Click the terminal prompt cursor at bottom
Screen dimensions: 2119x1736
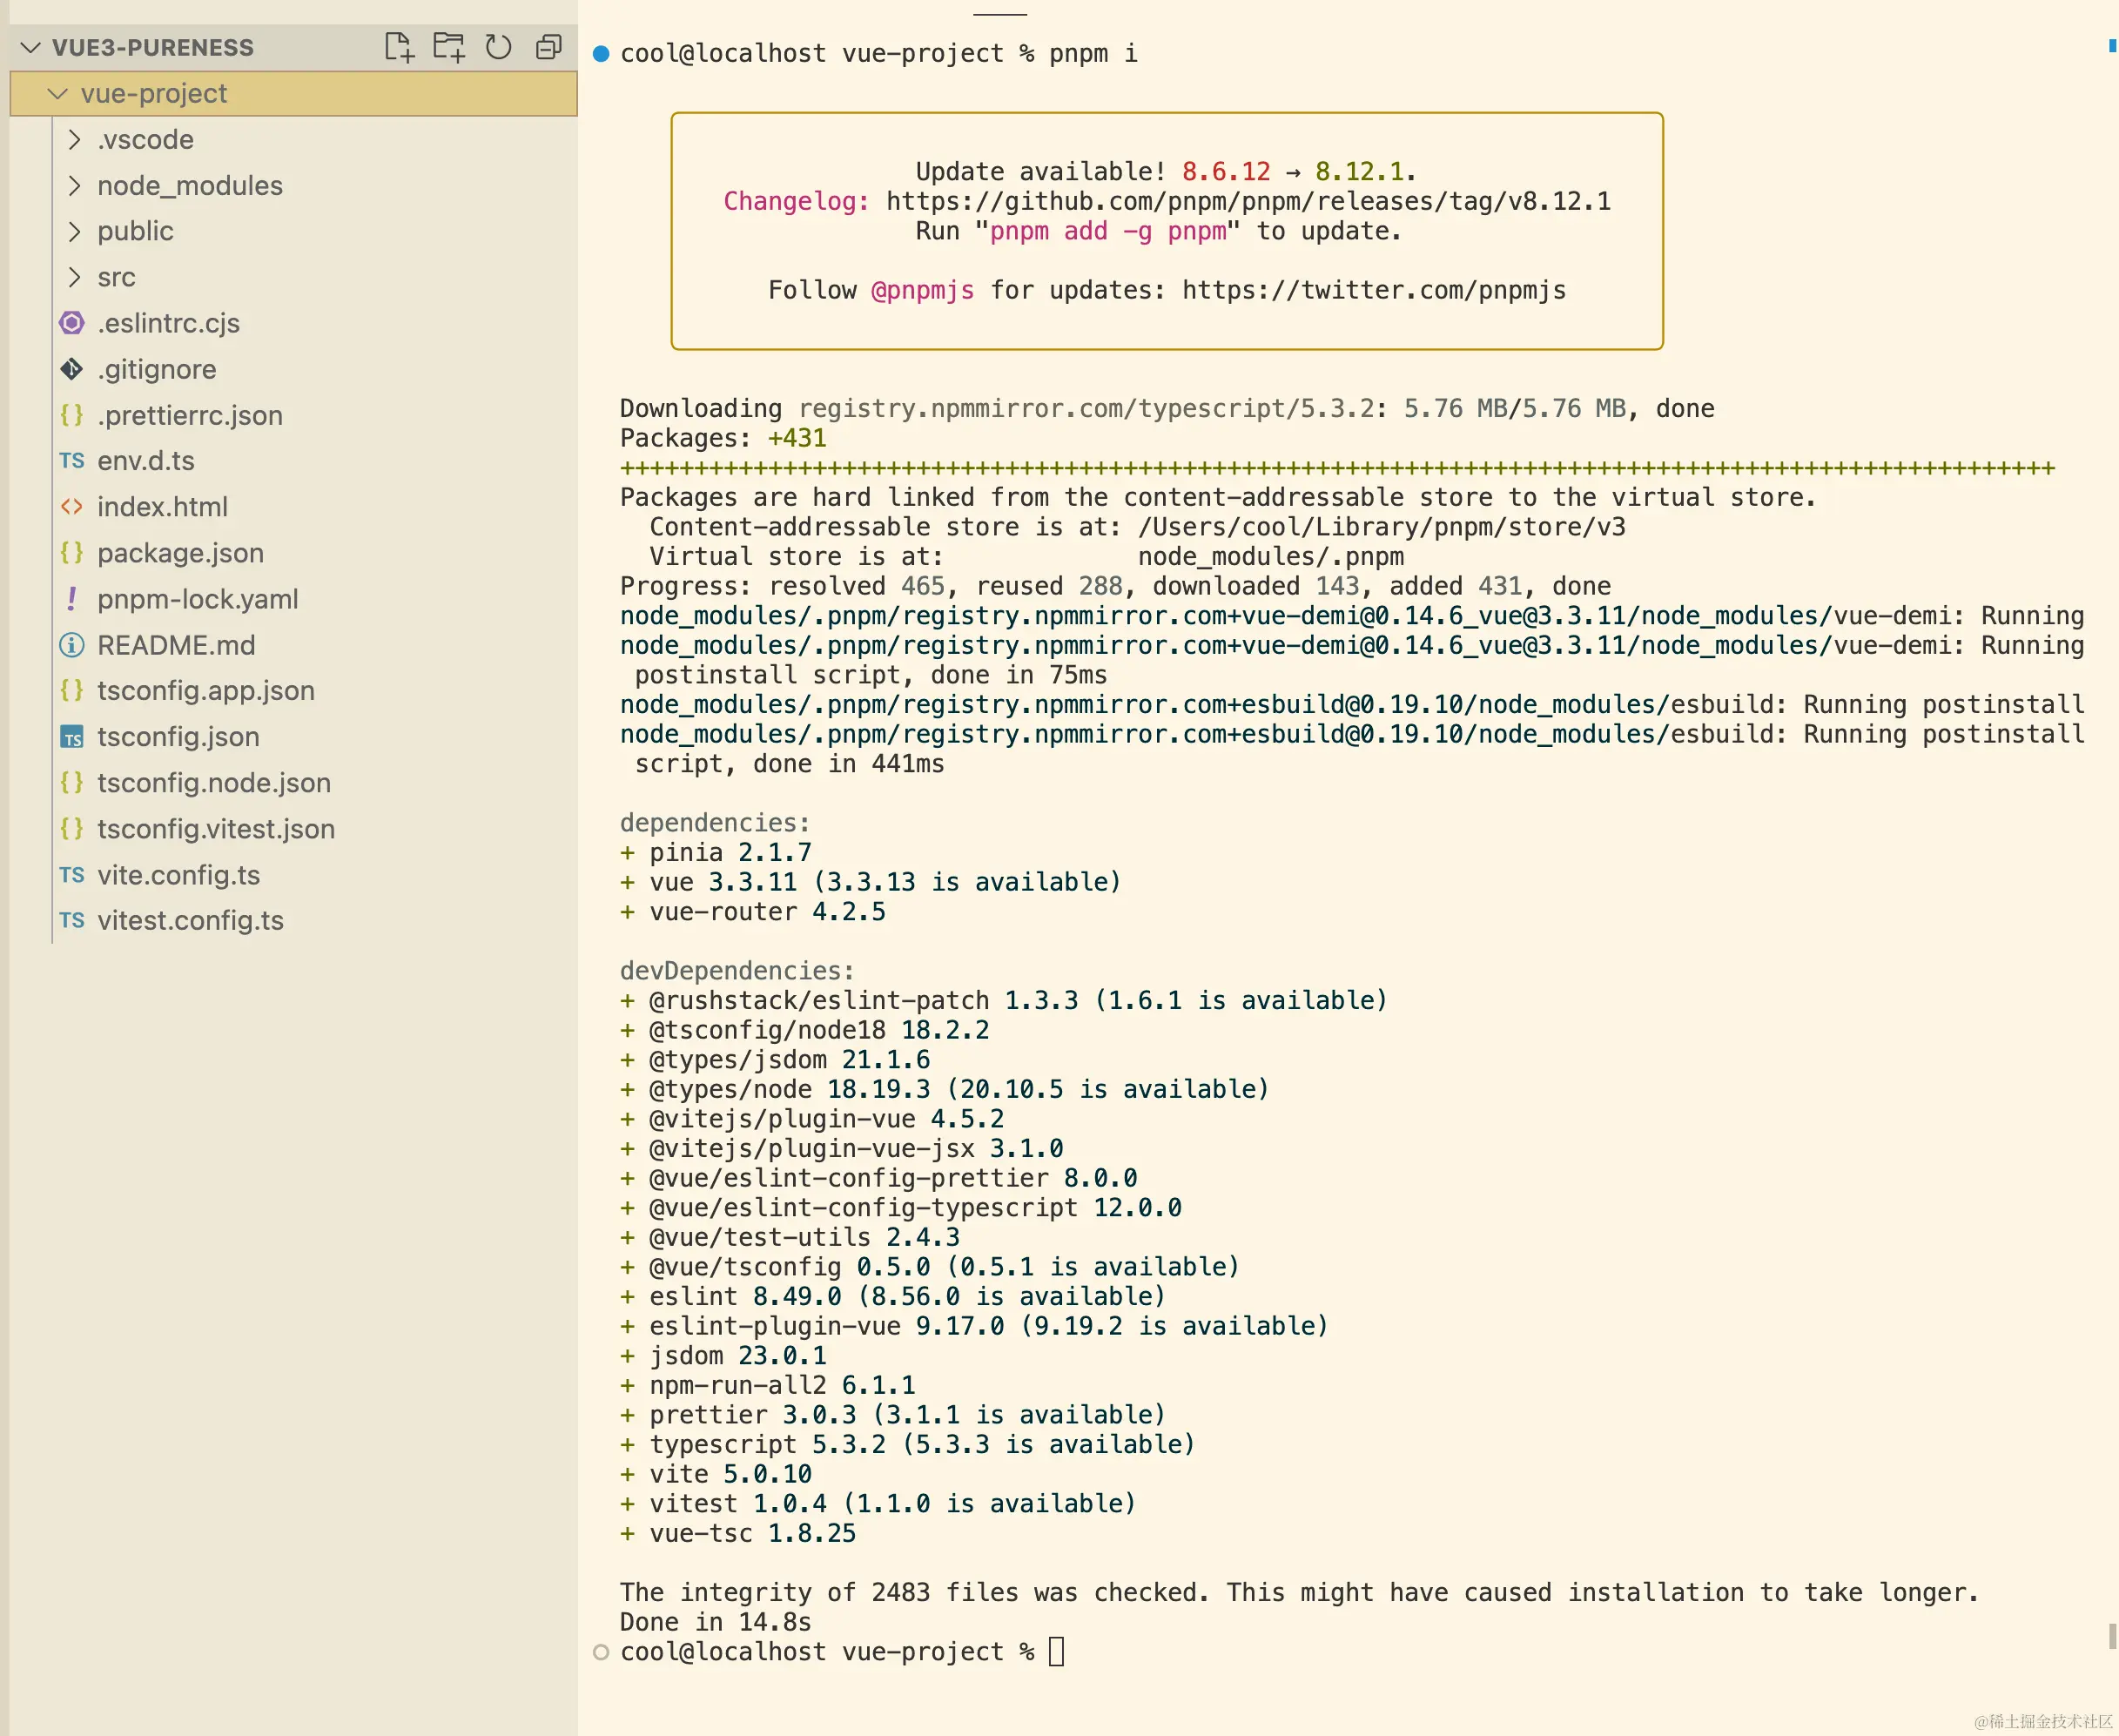coord(1056,1651)
